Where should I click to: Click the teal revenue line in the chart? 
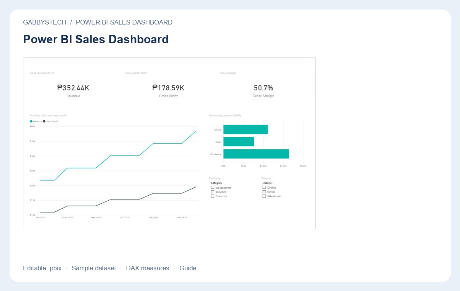click(x=125, y=155)
